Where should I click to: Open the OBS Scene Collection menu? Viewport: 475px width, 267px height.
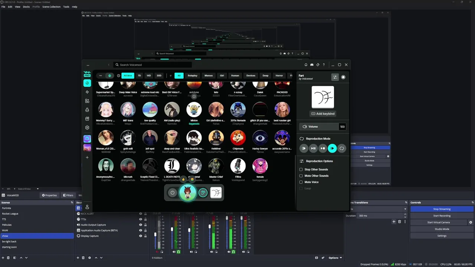click(51, 7)
